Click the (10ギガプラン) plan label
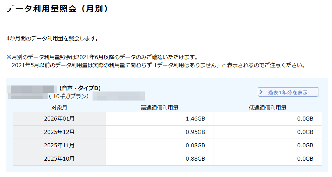 69,96
